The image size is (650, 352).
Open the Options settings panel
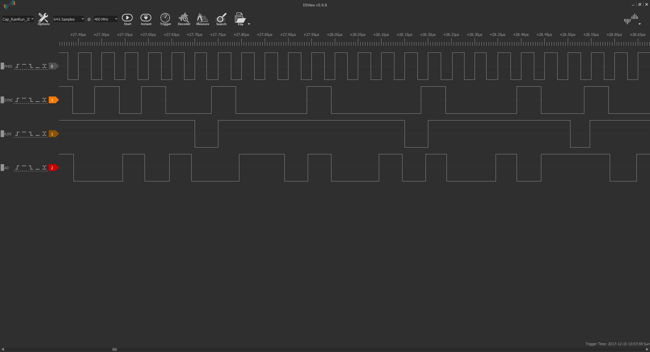(43, 19)
